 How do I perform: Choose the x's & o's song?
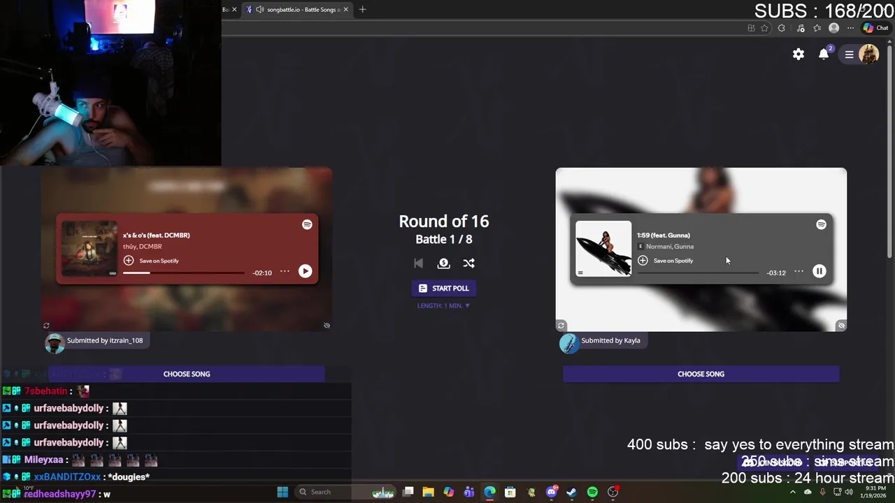coord(186,374)
